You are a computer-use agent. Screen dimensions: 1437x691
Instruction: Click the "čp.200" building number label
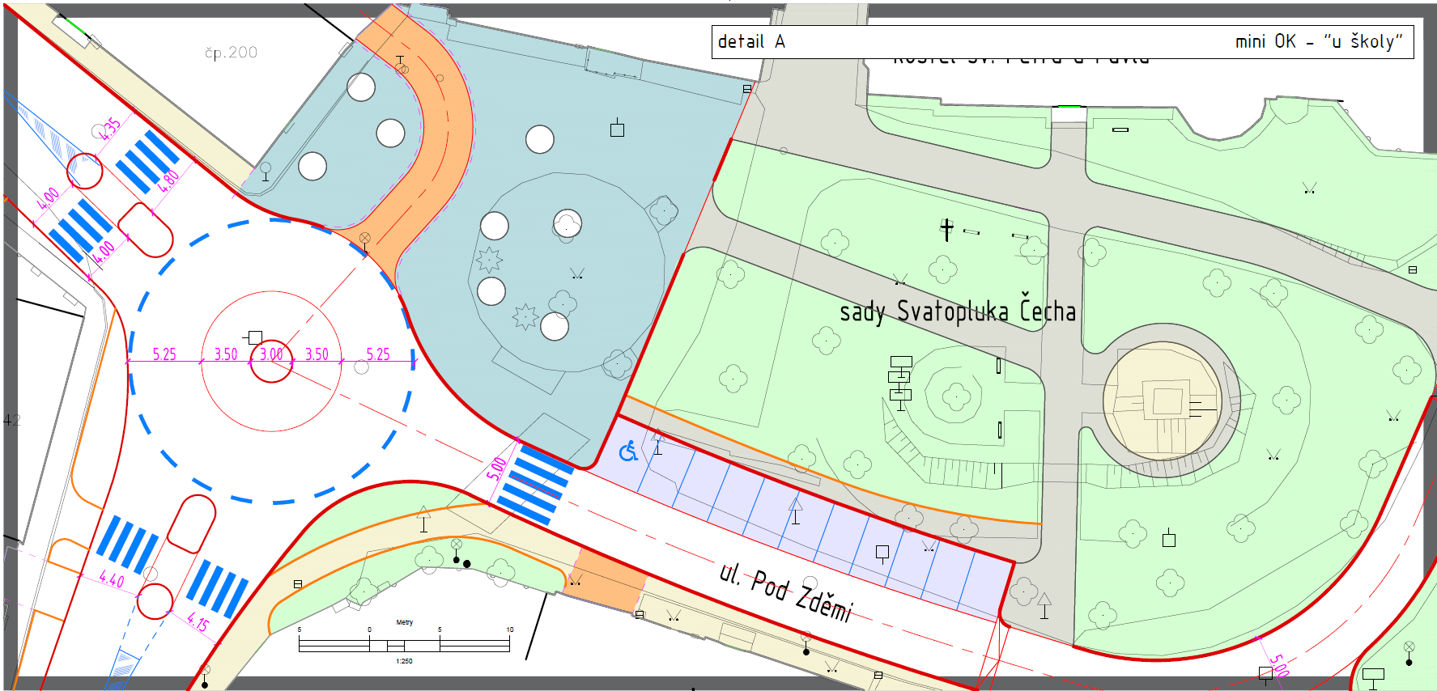pyautogui.click(x=231, y=53)
